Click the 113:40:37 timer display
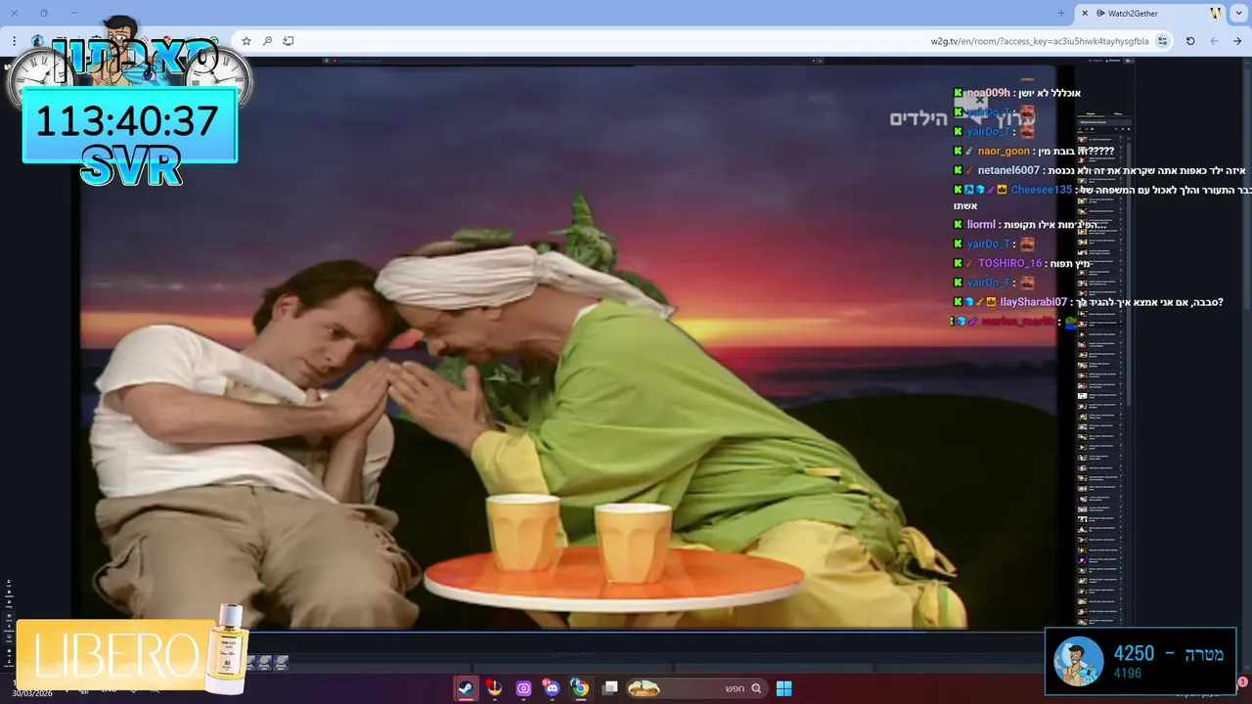The width and height of the screenshot is (1252, 704). 128,121
